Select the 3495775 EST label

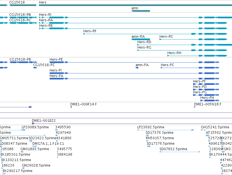pyautogui.click(x=65, y=149)
